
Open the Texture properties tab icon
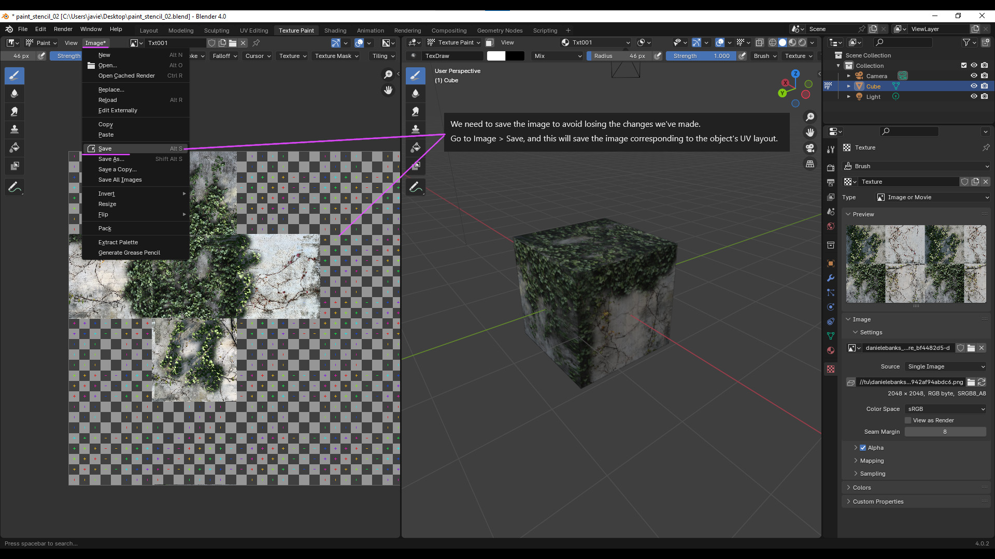click(x=831, y=369)
